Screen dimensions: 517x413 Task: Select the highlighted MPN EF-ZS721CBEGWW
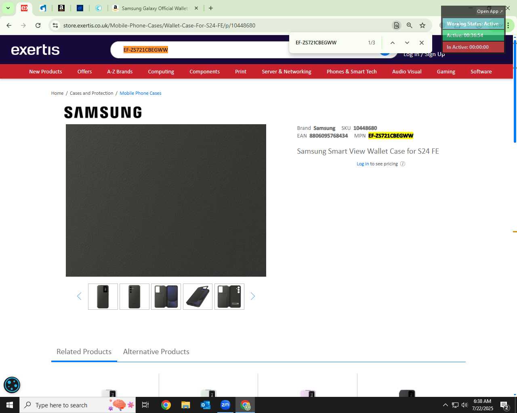pyautogui.click(x=391, y=136)
